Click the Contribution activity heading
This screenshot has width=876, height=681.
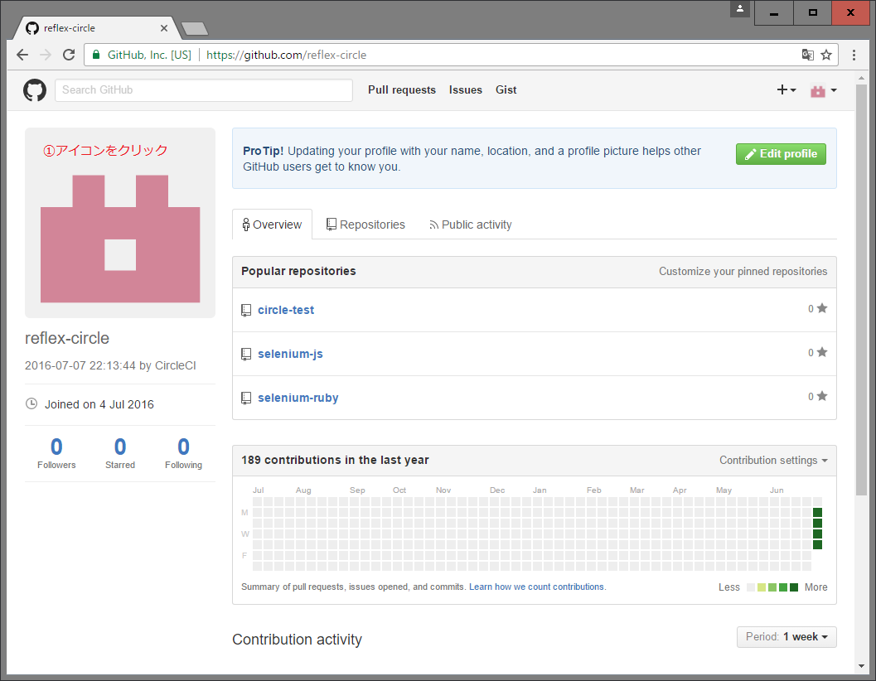coord(298,639)
